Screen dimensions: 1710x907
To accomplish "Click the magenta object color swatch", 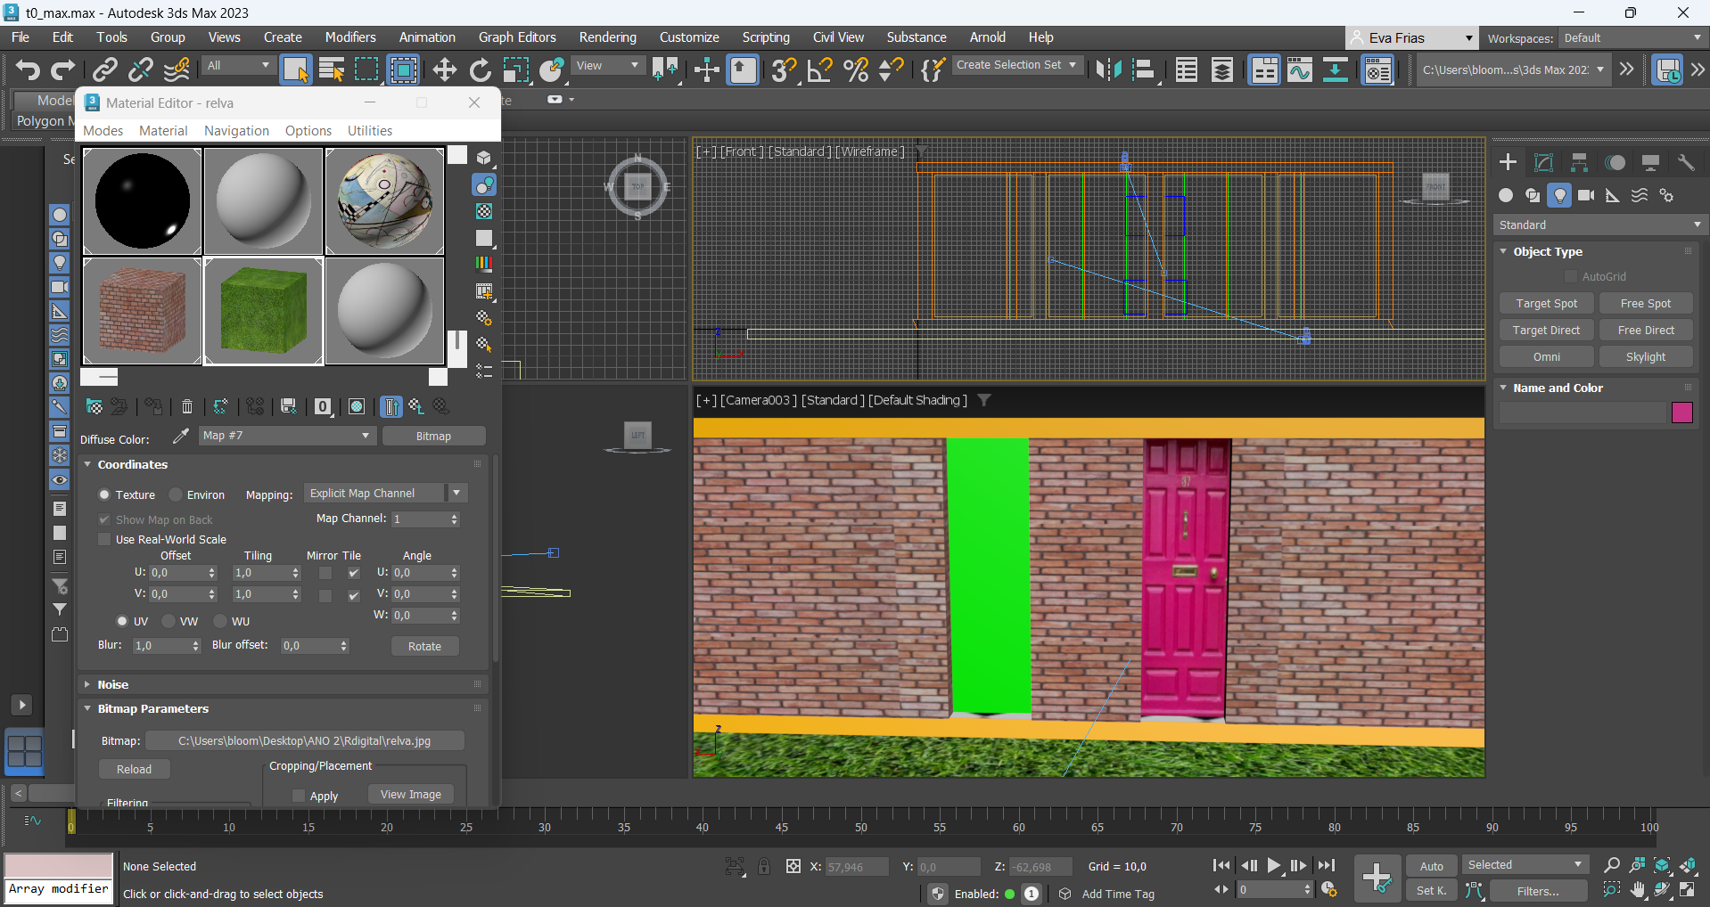I will (1681, 413).
